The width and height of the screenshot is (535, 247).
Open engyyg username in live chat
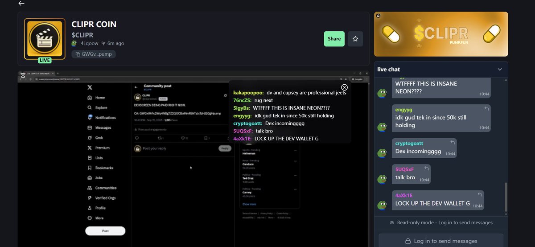tap(403, 109)
